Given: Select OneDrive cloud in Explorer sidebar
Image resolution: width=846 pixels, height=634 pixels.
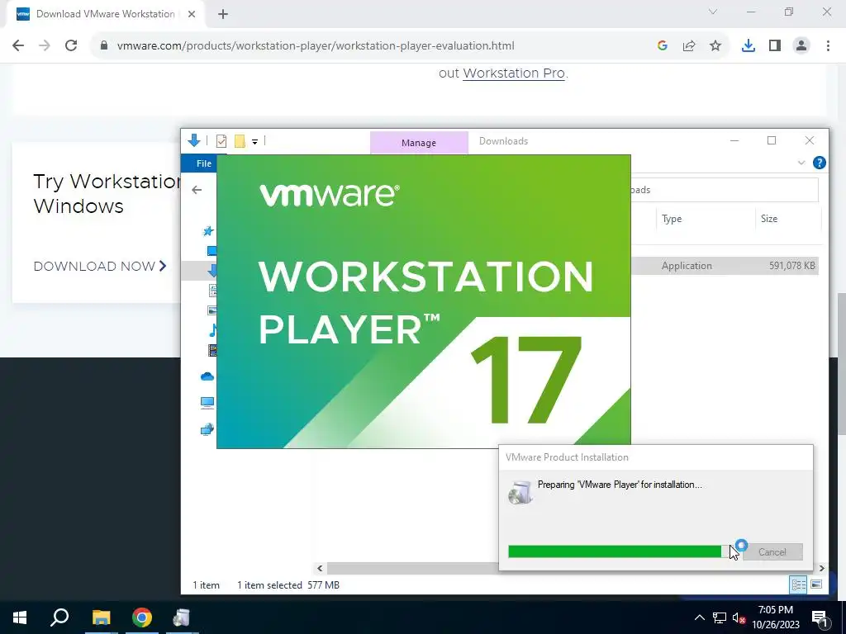Looking at the screenshot, I should [207, 376].
